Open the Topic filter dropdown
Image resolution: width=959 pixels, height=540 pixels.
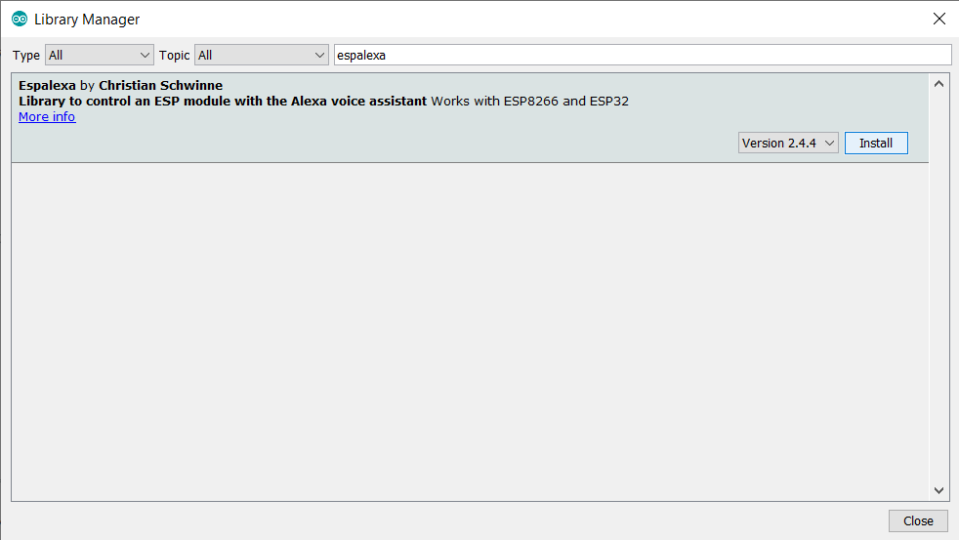(x=261, y=55)
